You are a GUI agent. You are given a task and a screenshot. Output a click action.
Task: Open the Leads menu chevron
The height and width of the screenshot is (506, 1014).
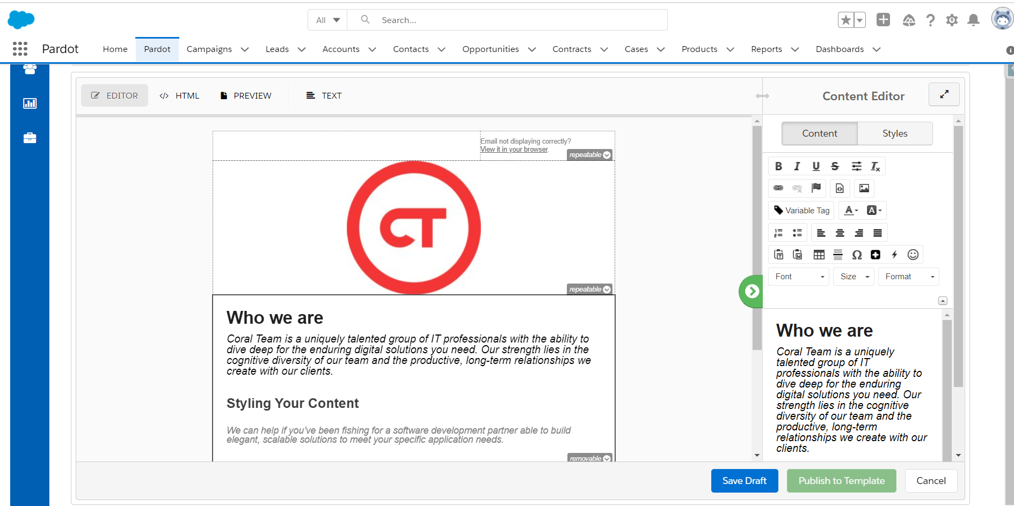pos(302,49)
